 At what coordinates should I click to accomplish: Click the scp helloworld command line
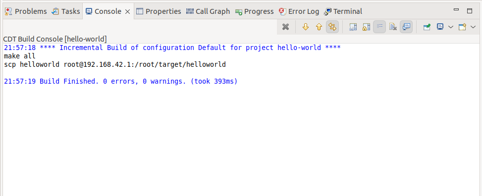115,64
